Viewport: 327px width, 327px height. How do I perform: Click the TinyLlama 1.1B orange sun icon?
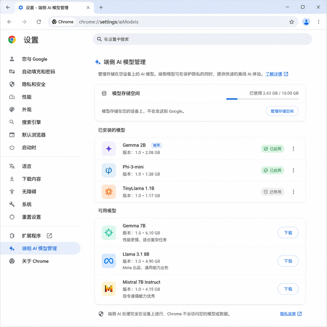tap(109, 192)
